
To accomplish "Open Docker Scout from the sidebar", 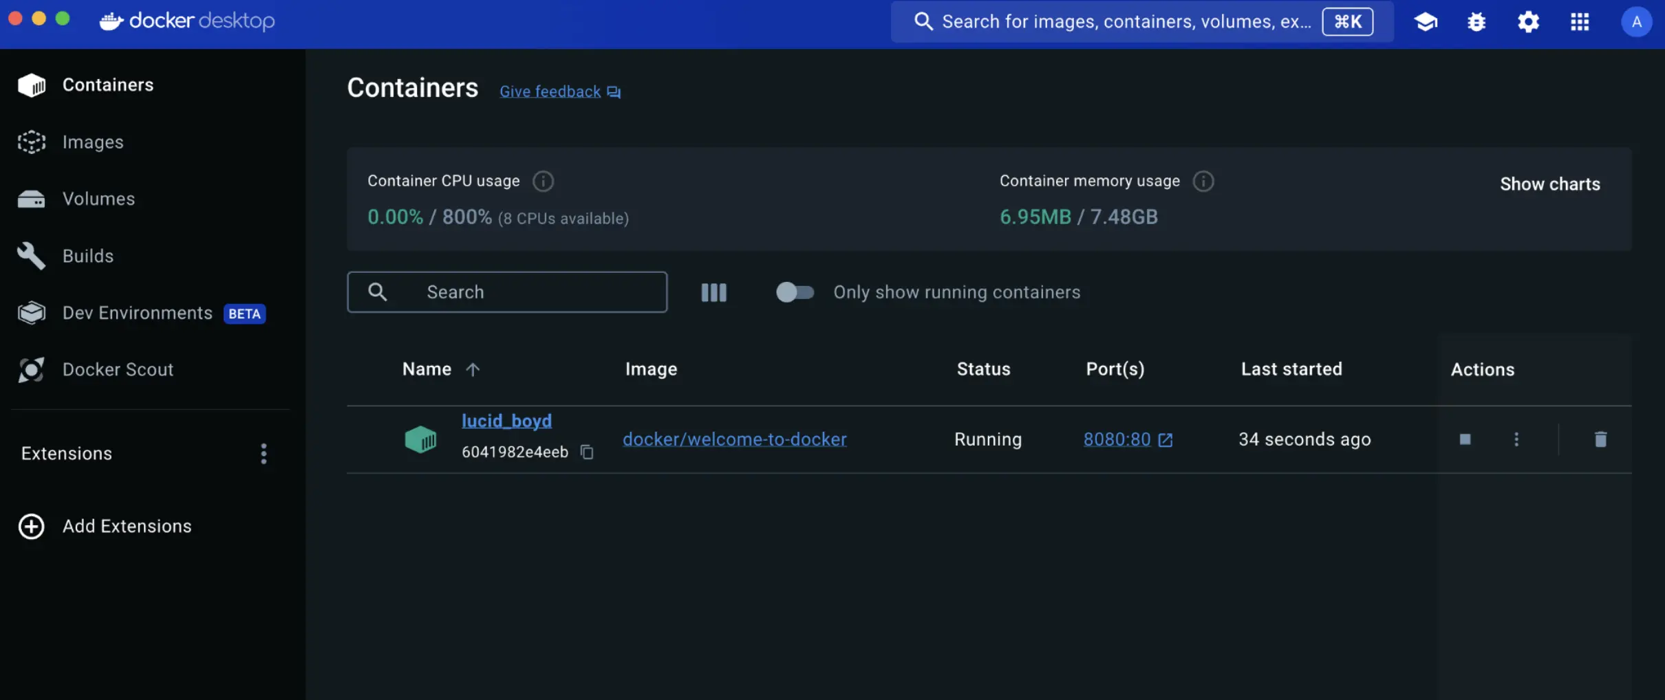I will 118,369.
